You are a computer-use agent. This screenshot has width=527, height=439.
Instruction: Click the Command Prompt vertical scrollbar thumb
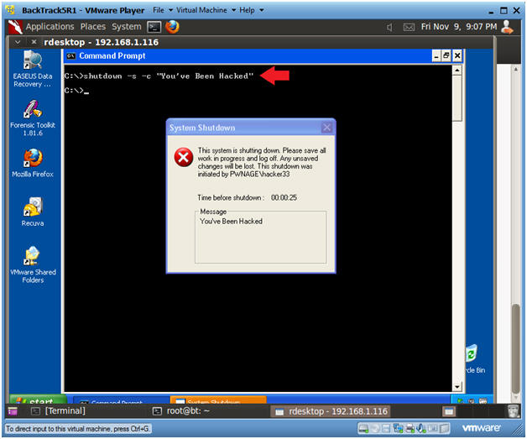point(457,98)
